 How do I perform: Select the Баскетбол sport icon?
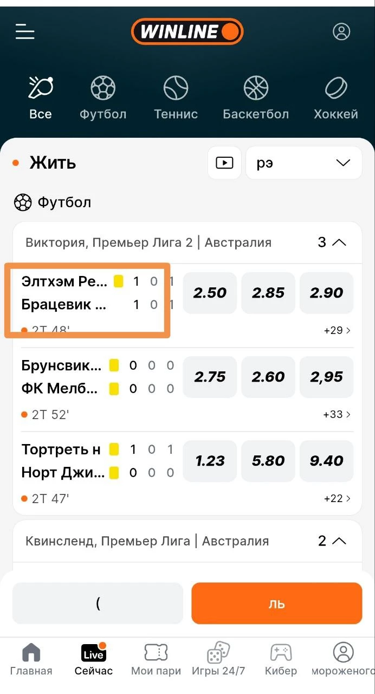[256, 98]
